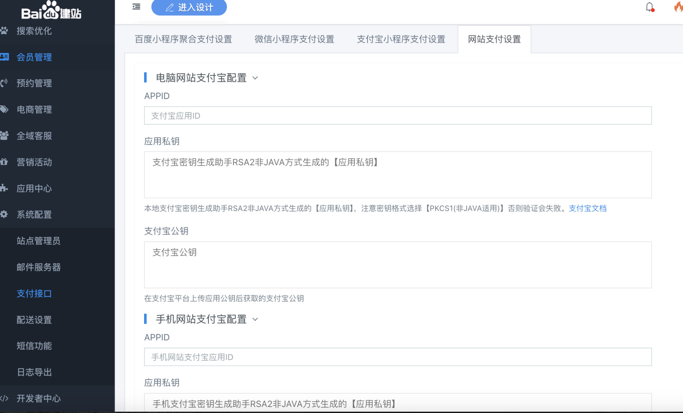Select the 网站支付设置 tab
Image resolution: width=683 pixels, height=413 pixels.
pos(494,39)
